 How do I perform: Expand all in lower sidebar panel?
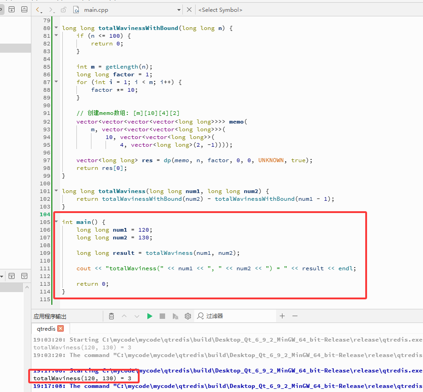point(12,276)
